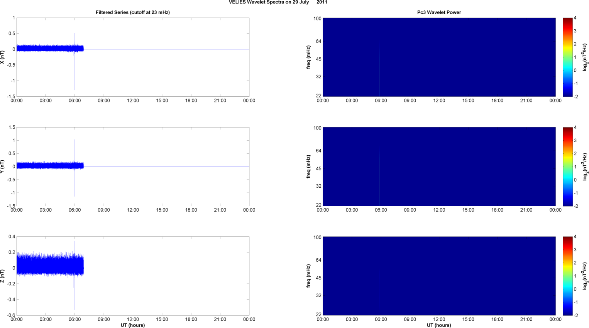
Task: Click the log2(nT²/Hz) label beside middle colorbar
Action: 585,167
